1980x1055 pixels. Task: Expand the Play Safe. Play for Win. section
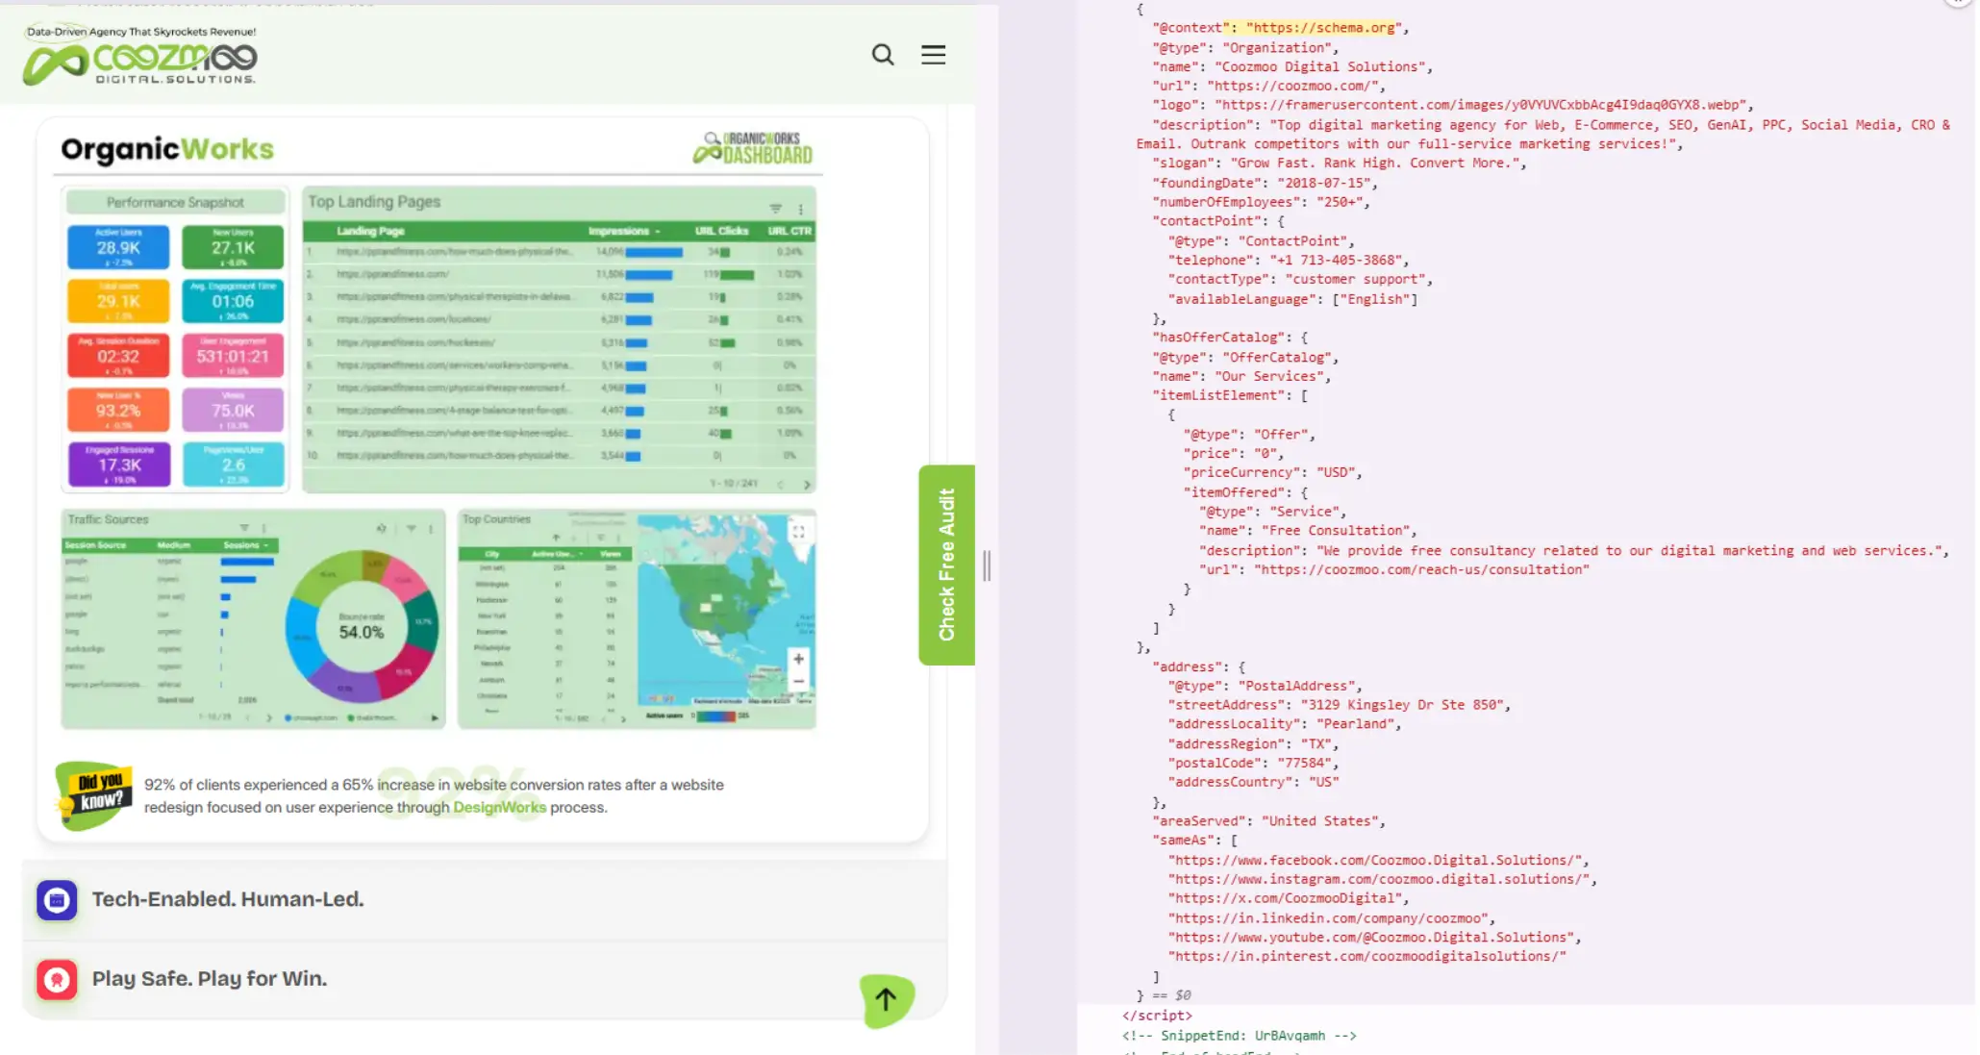tap(485, 979)
